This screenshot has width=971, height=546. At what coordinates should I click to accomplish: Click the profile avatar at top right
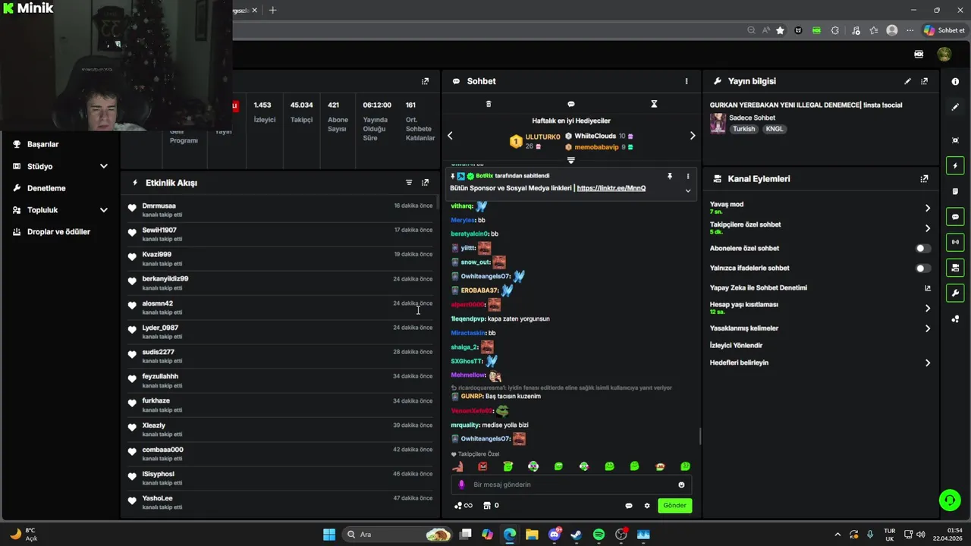944,55
